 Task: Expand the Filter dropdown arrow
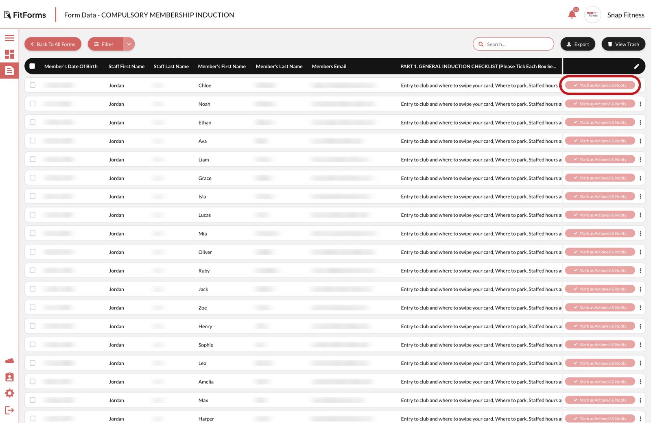[x=129, y=44]
